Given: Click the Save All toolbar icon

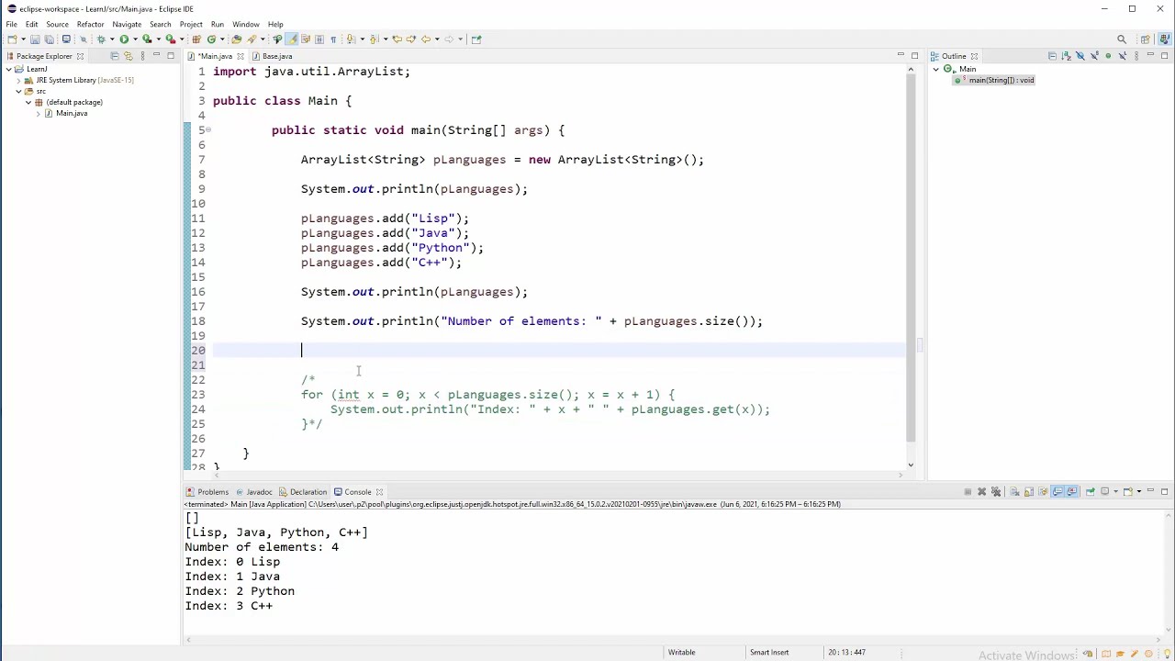Looking at the screenshot, I should pyautogui.click(x=49, y=39).
